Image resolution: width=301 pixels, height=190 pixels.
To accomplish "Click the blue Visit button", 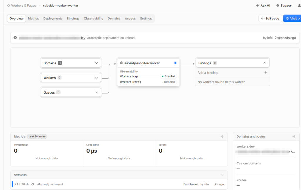I will 292,19.
